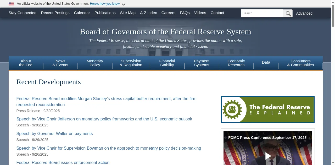The width and height of the screenshot is (335, 165).
Task: Open The Federal Reserve Explained banner
Action: 267,109
